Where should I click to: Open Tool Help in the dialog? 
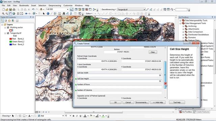click(x=177, y=103)
